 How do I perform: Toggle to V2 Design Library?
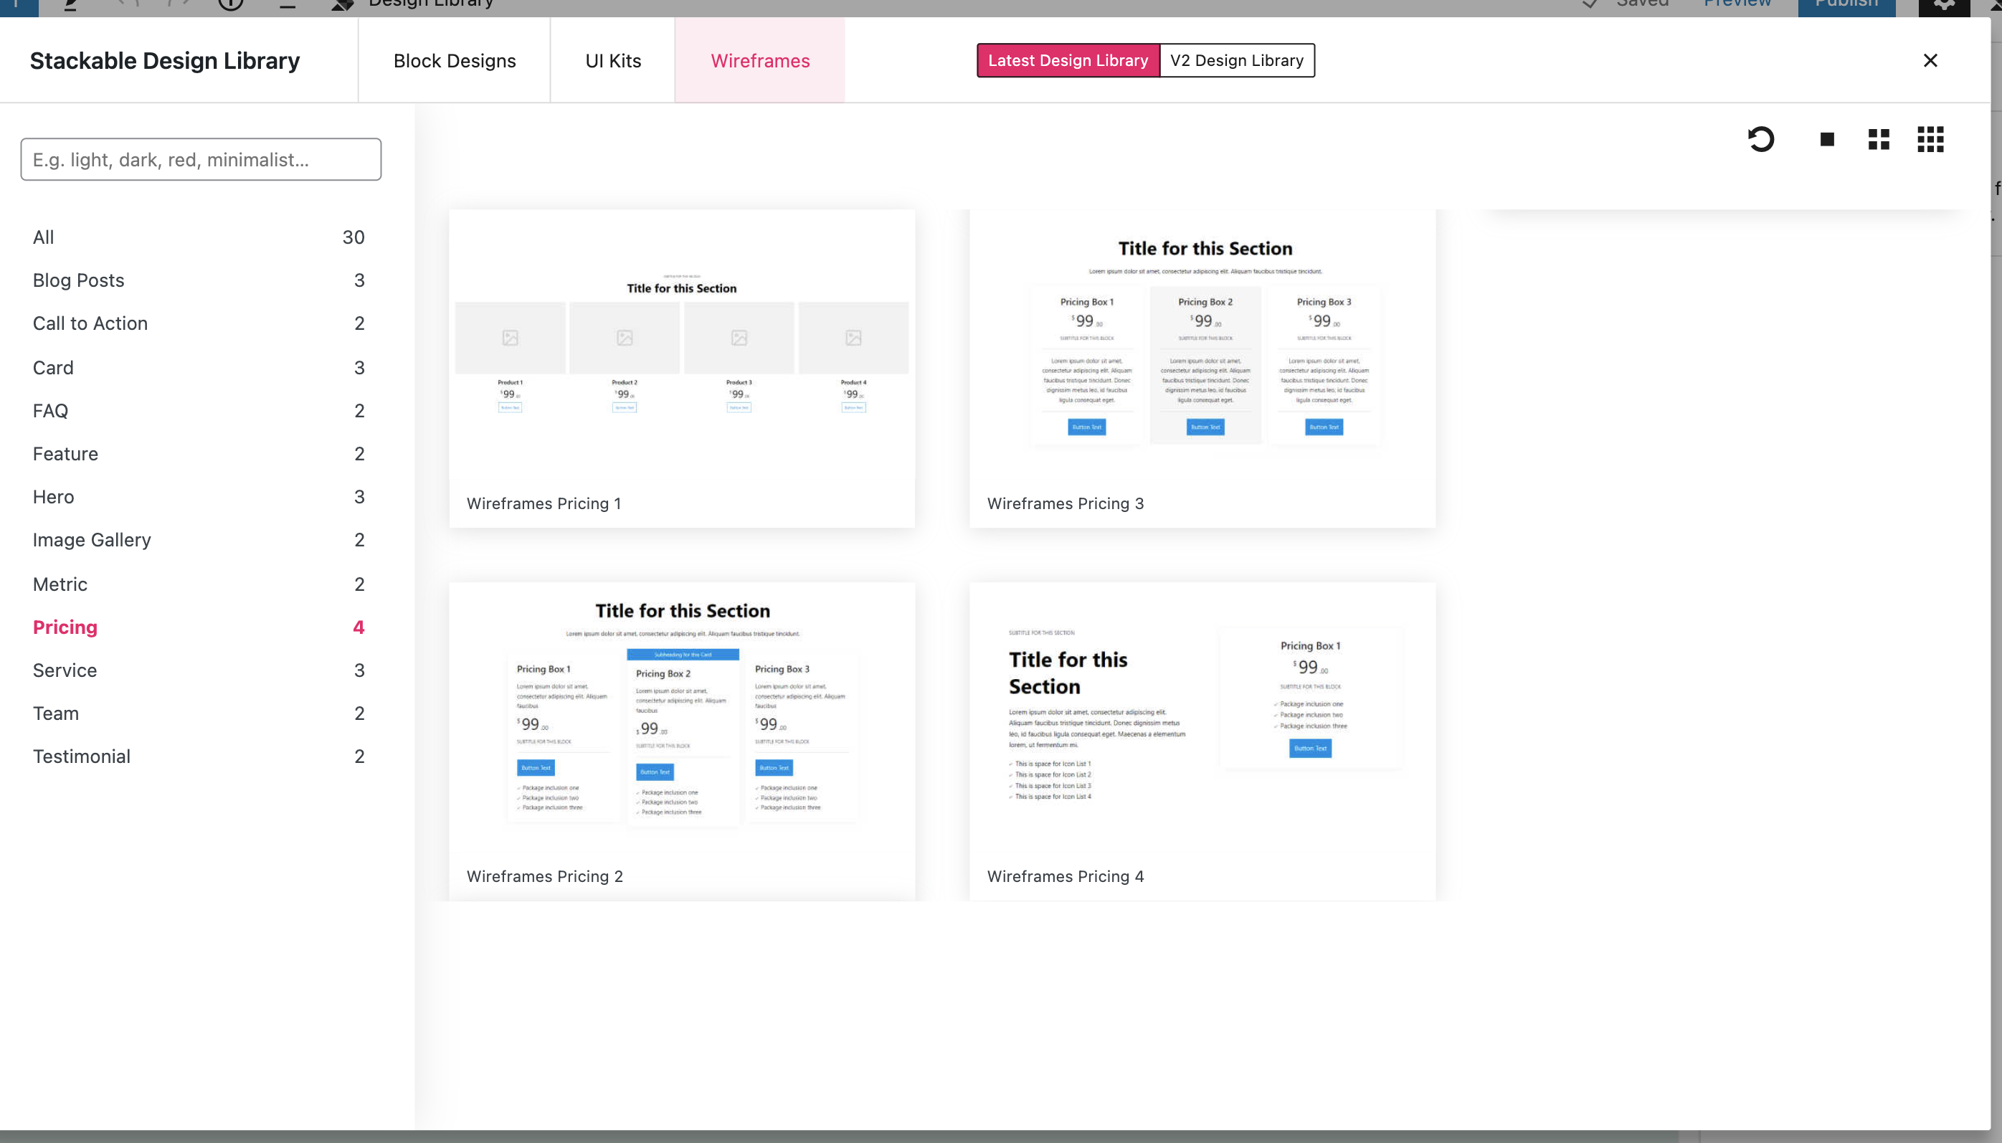click(1236, 60)
